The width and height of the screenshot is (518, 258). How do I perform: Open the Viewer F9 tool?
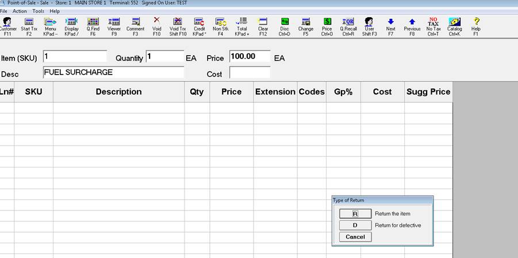point(114,26)
